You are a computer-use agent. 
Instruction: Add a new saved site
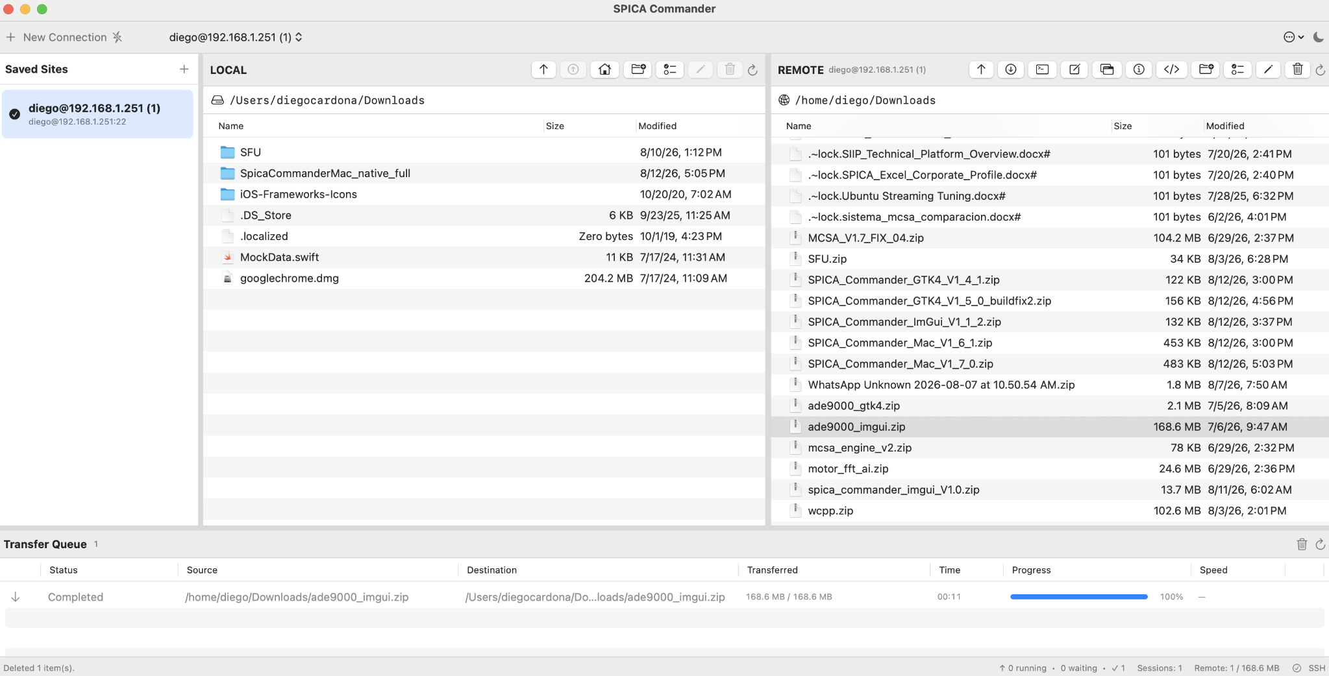(x=184, y=69)
